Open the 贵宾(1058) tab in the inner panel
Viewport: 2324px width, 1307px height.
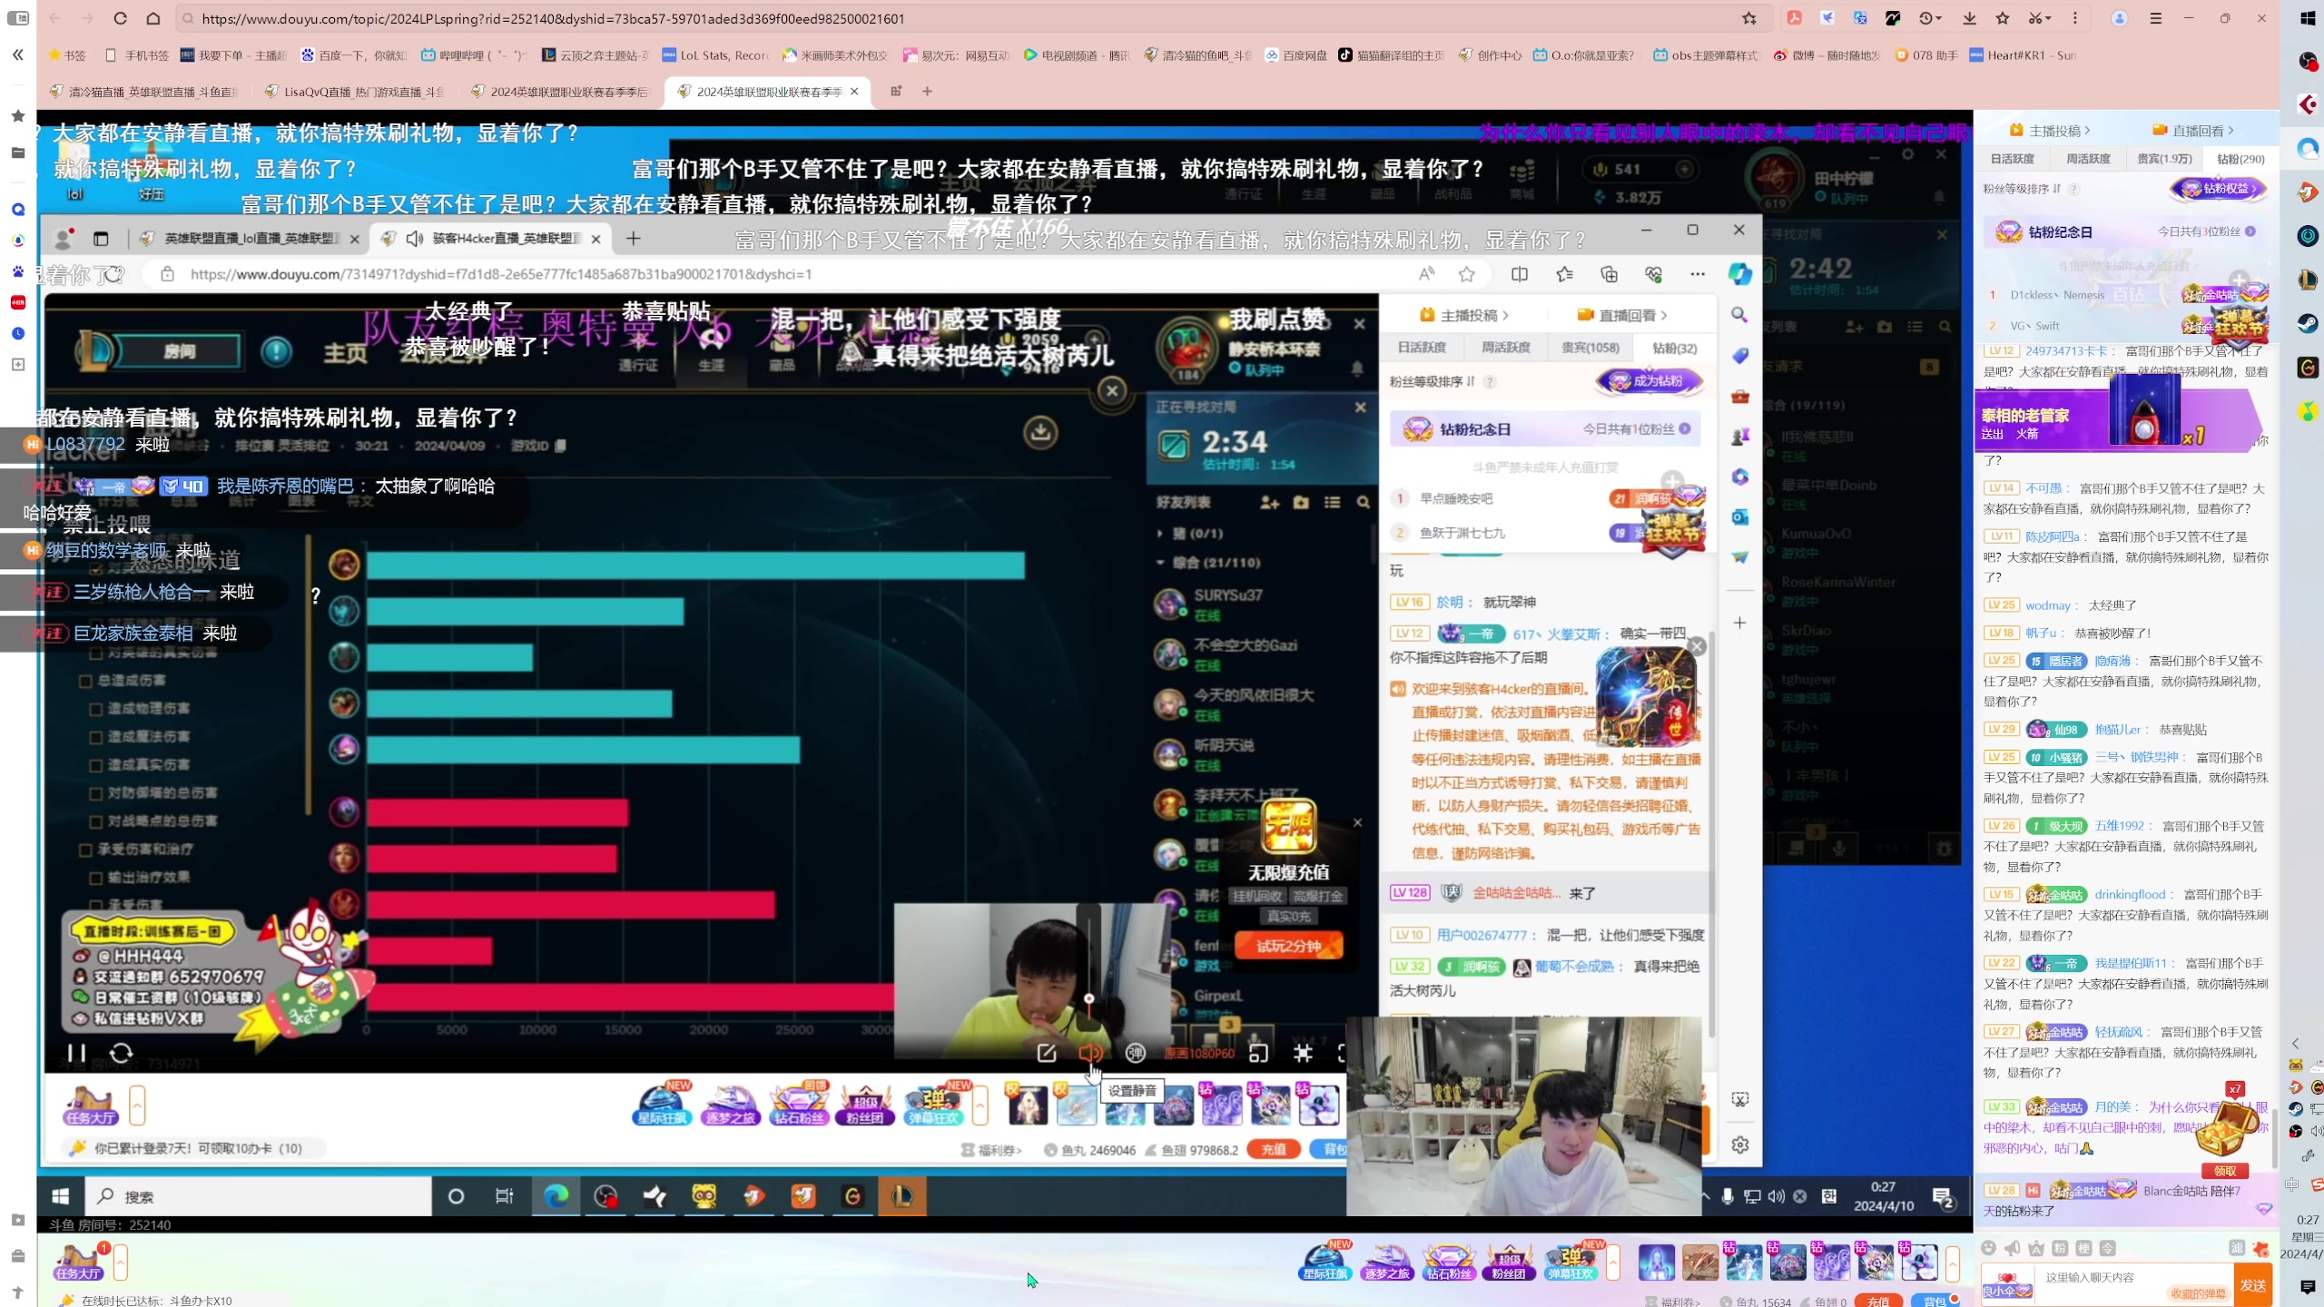1590,348
